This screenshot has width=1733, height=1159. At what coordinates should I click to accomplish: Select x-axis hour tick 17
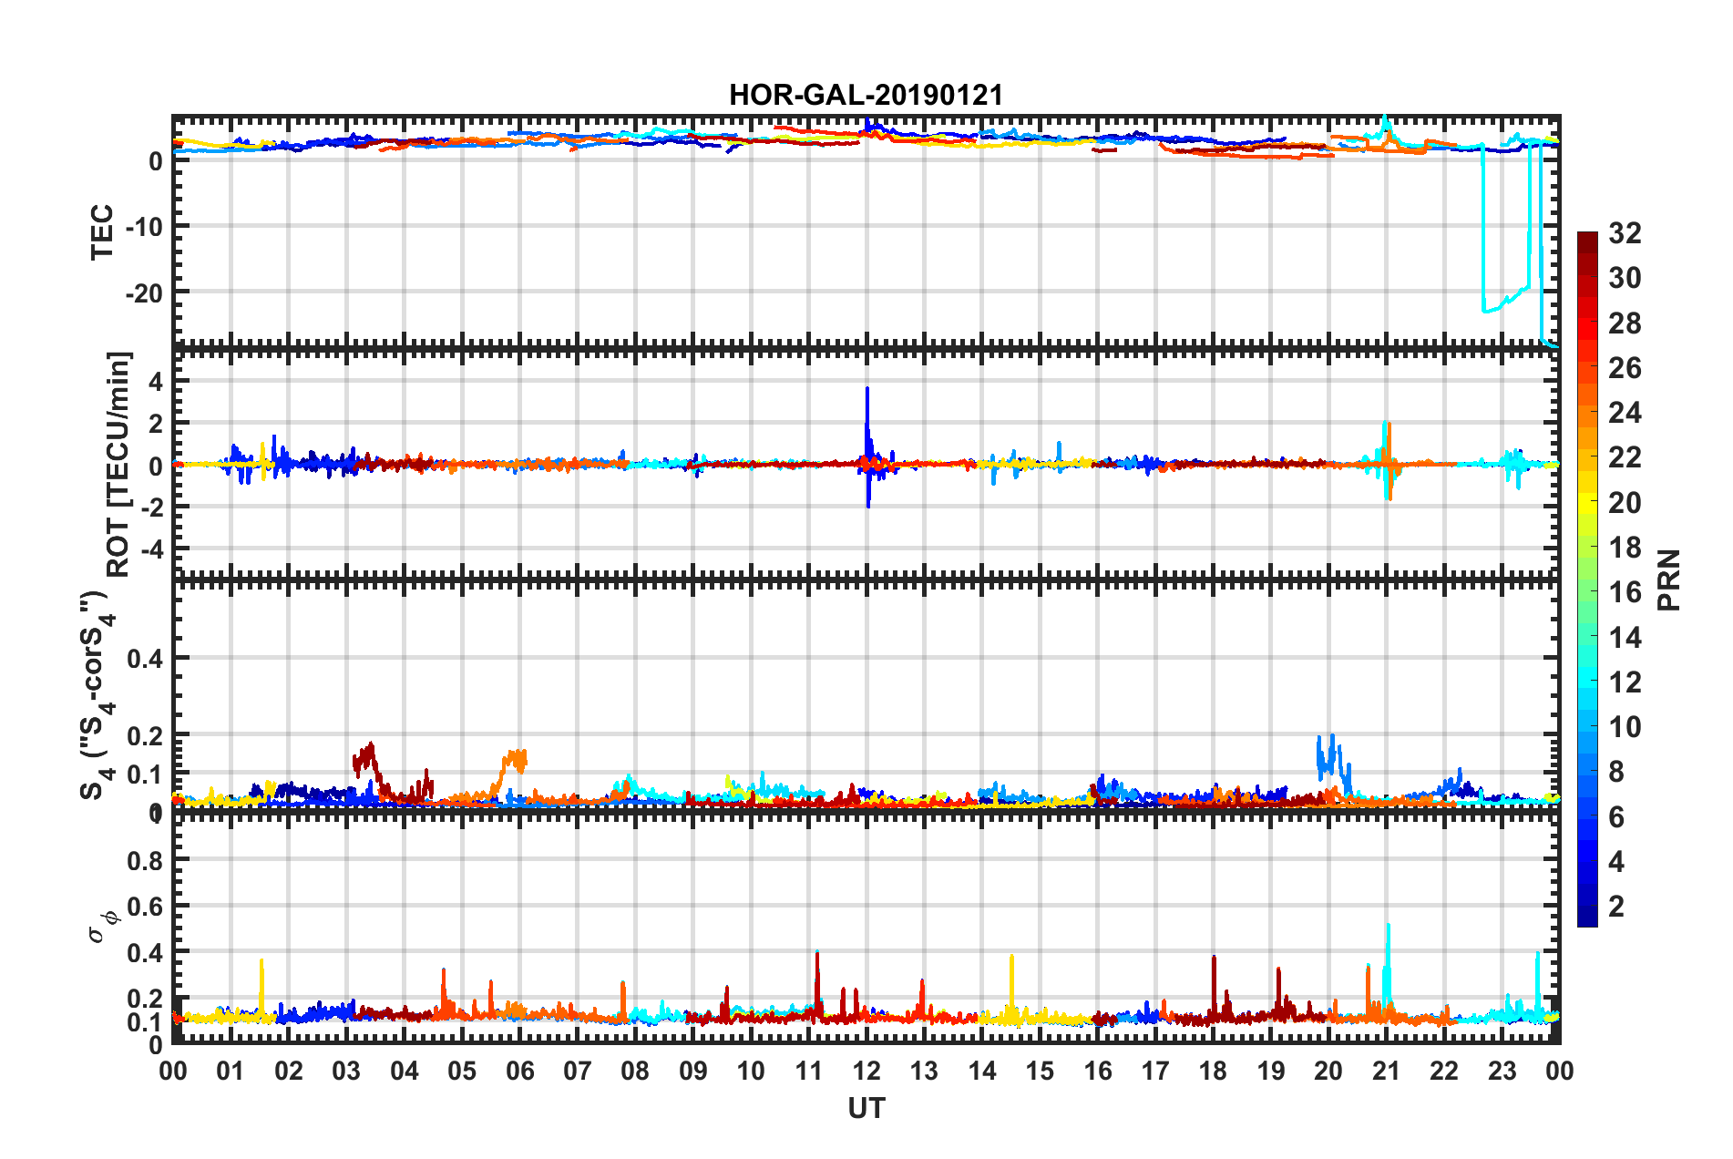1155,1072
